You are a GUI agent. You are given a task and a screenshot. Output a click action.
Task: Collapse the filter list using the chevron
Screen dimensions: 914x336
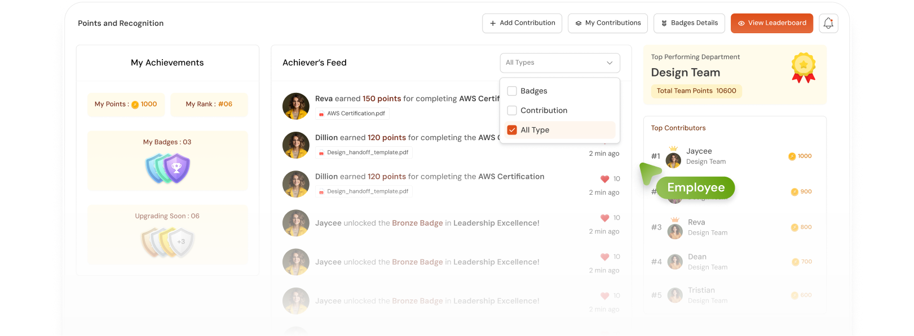tap(609, 62)
